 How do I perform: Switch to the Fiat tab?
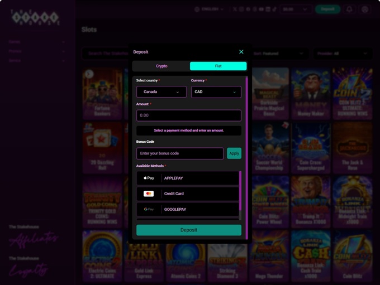(x=218, y=66)
